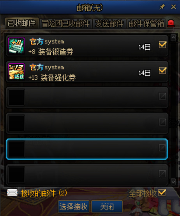Click the envelope icon beside 接收的邮件
Image resolution: width=180 pixels, height=216 pixels.
click(x=12, y=193)
